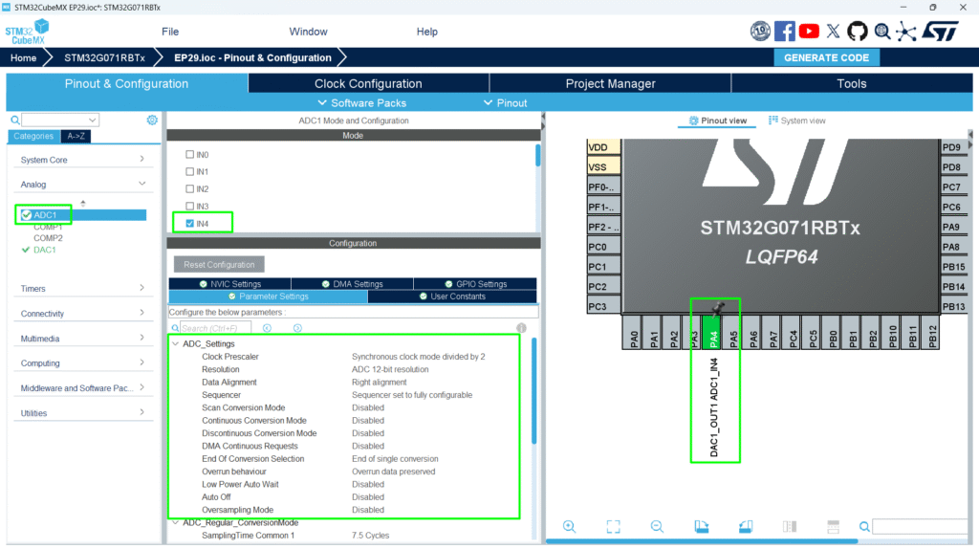
Task: Collapse the ADC_Settings parameter group
Action: point(175,344)
